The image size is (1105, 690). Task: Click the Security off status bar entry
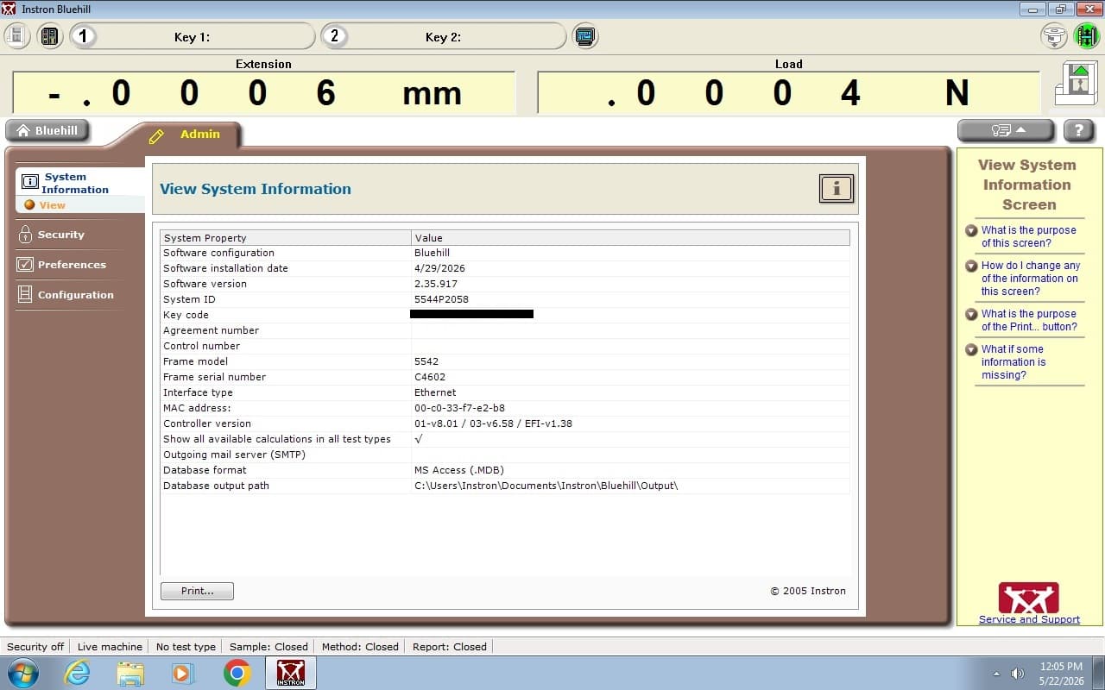35,647
